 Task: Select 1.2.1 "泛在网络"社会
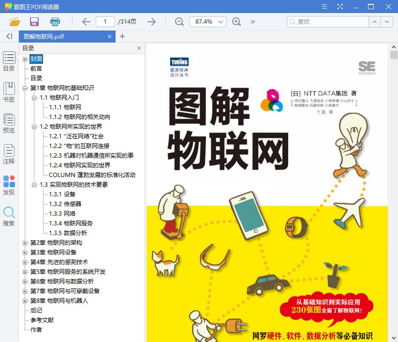(76, 136)
